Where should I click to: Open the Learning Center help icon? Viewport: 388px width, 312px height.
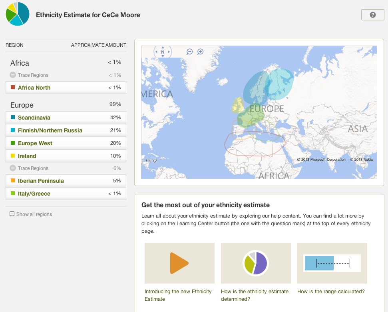pyautogui.click(x=372, y=14)
